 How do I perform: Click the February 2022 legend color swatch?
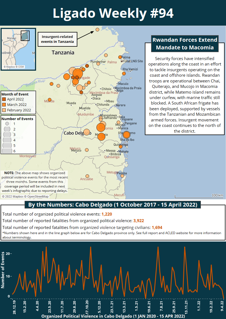4,110
